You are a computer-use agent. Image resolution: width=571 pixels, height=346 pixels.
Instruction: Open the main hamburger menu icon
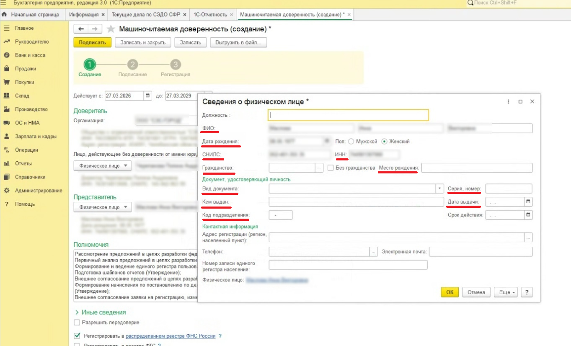[4, 3]
